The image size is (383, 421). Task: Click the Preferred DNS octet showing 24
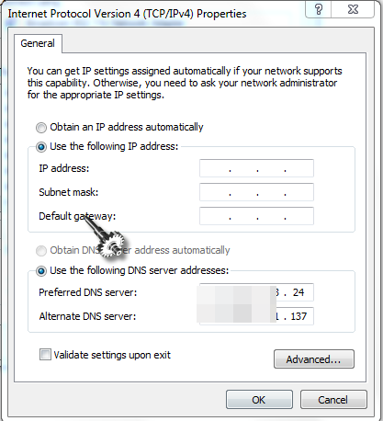(299, 292)
